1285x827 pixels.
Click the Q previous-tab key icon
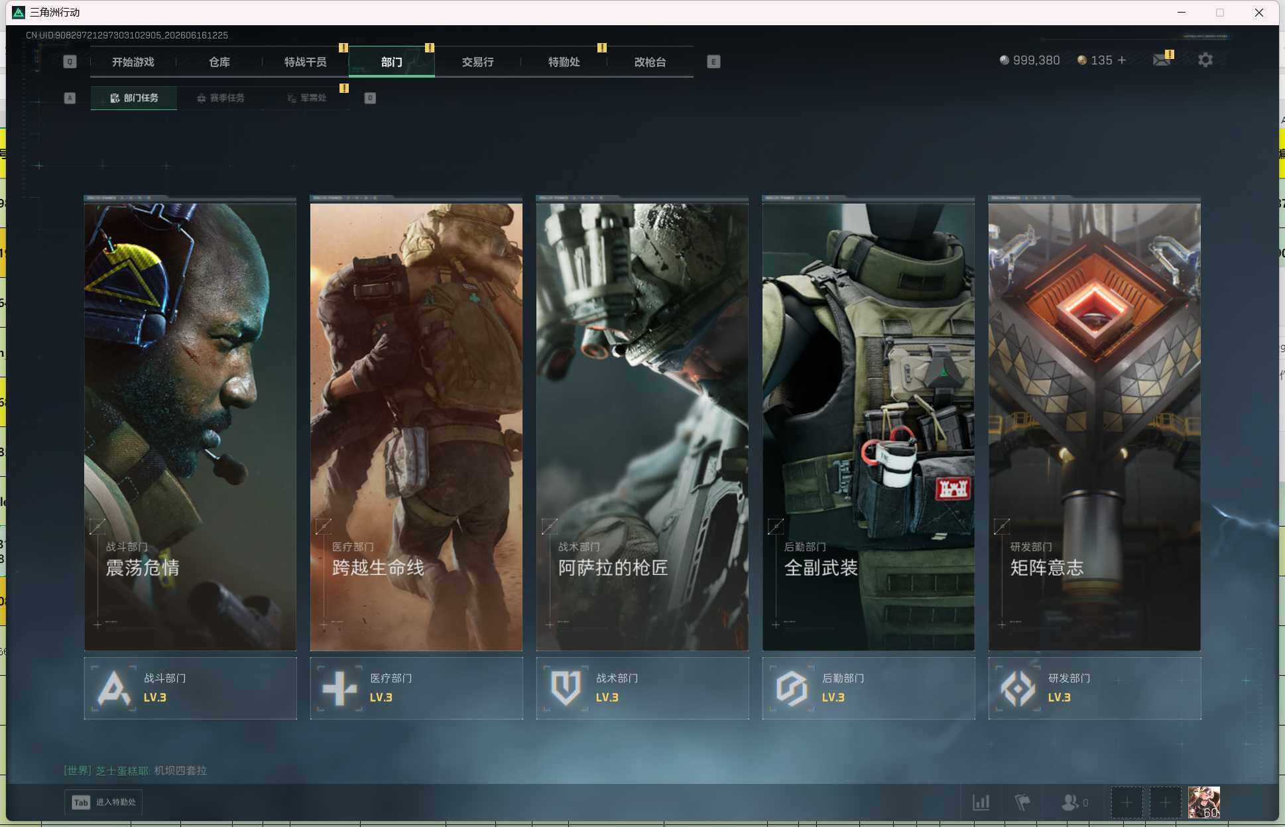click(70, 62)
